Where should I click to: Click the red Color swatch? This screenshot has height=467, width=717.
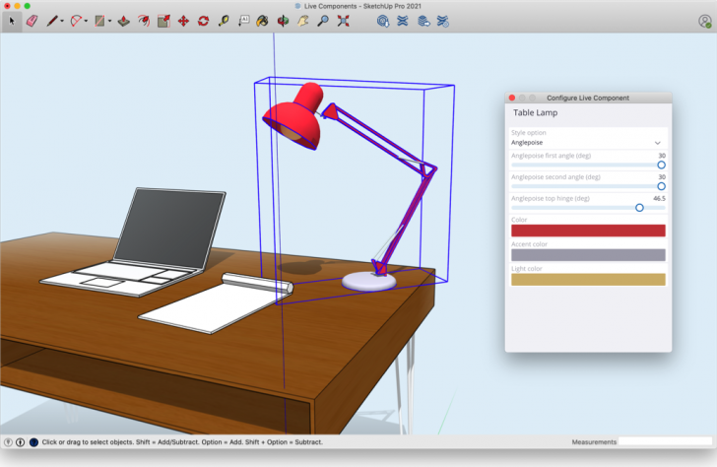(x=587, y=231)
